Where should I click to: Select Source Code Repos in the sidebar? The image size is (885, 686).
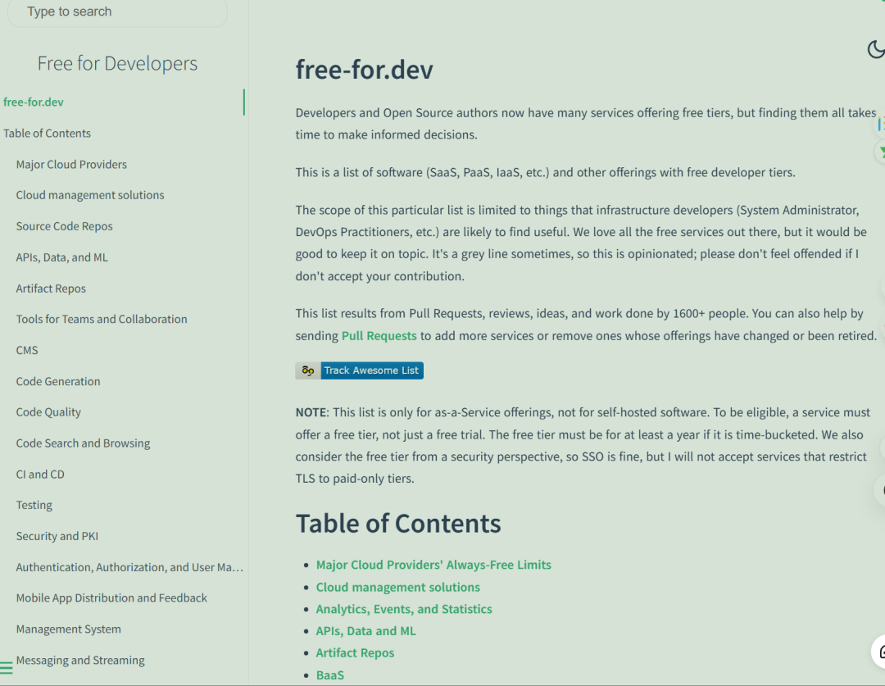coord(65,226)
